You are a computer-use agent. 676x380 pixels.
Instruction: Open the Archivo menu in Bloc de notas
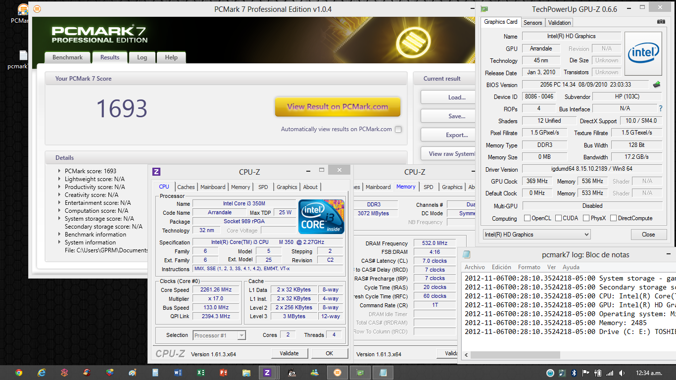(475, 267)
